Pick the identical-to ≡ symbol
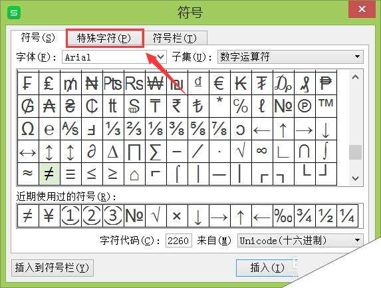381x288 pixels. point(70,174)
